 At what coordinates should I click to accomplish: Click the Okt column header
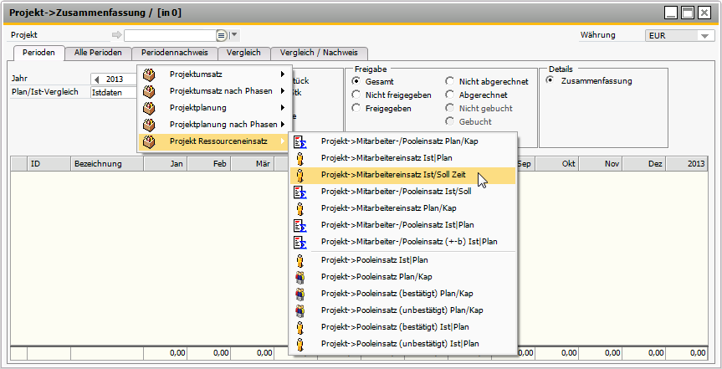556,164
